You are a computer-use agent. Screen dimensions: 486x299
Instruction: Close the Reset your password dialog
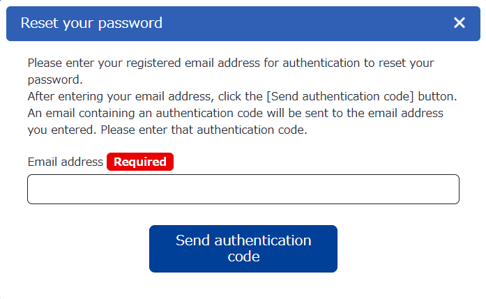[460, 23]
